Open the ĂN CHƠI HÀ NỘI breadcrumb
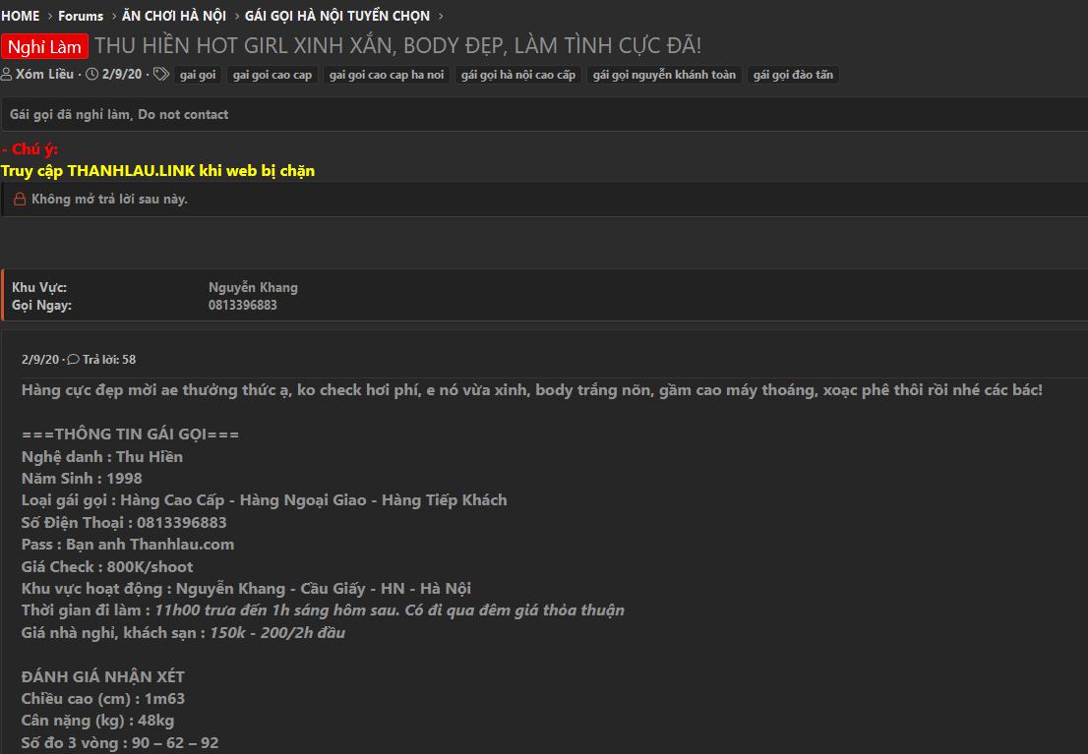Viewport: 1088px width, 754px height. tap(174, 16)
